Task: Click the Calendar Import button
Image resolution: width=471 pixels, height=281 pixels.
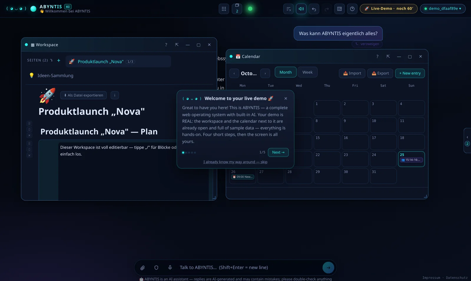Action: [352, 73]
